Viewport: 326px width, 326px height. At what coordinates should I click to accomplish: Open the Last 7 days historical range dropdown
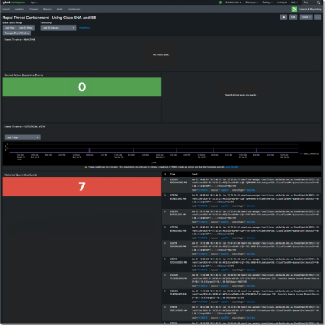[22, 137]
